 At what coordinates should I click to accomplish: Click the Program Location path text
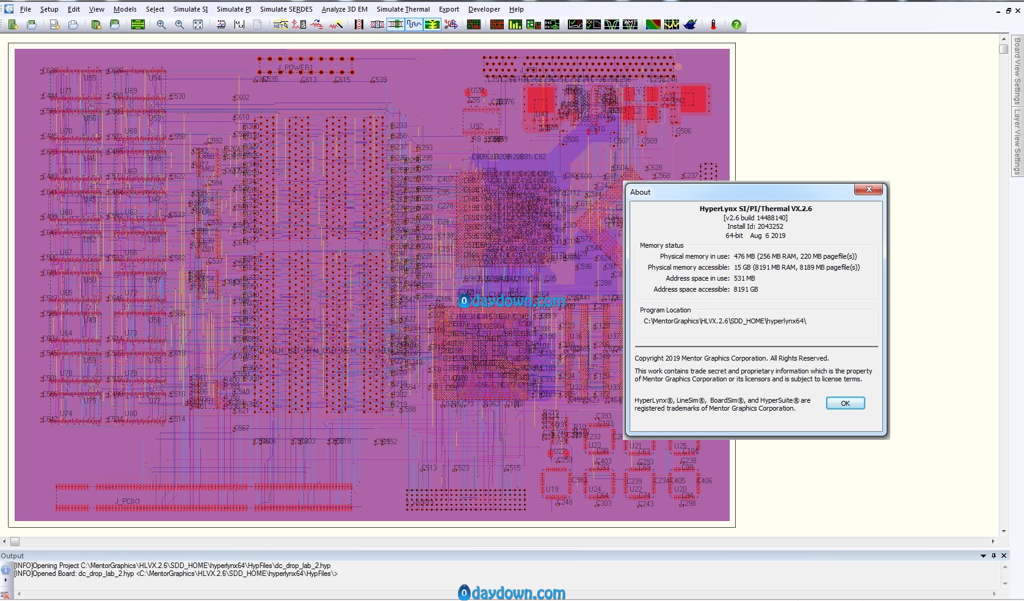point(725,321)
